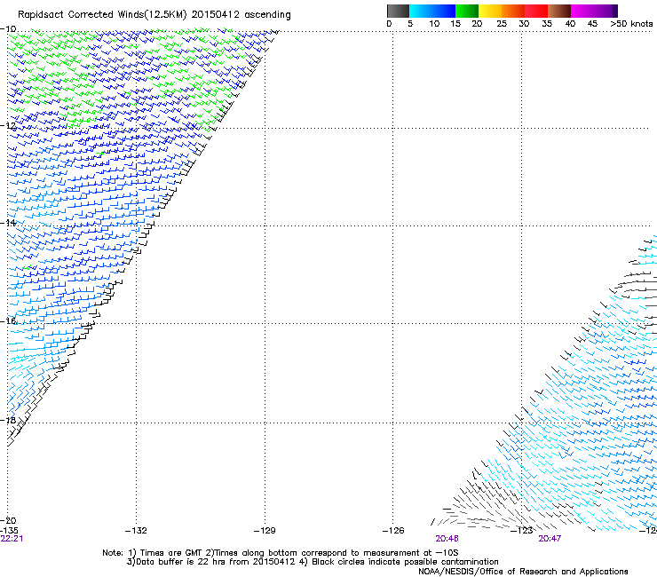This screenshot has height=577, width=657.
Task: Click the latitude label '-10'
Action: tap(8, 29)
